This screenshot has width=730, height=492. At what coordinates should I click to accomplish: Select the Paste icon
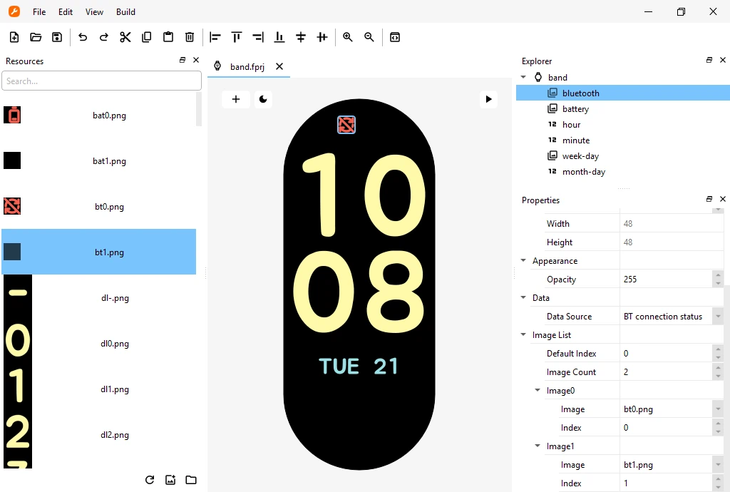168,37
